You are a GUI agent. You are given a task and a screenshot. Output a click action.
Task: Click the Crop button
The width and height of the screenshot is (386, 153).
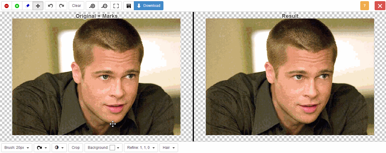click(x=76, y=148)
